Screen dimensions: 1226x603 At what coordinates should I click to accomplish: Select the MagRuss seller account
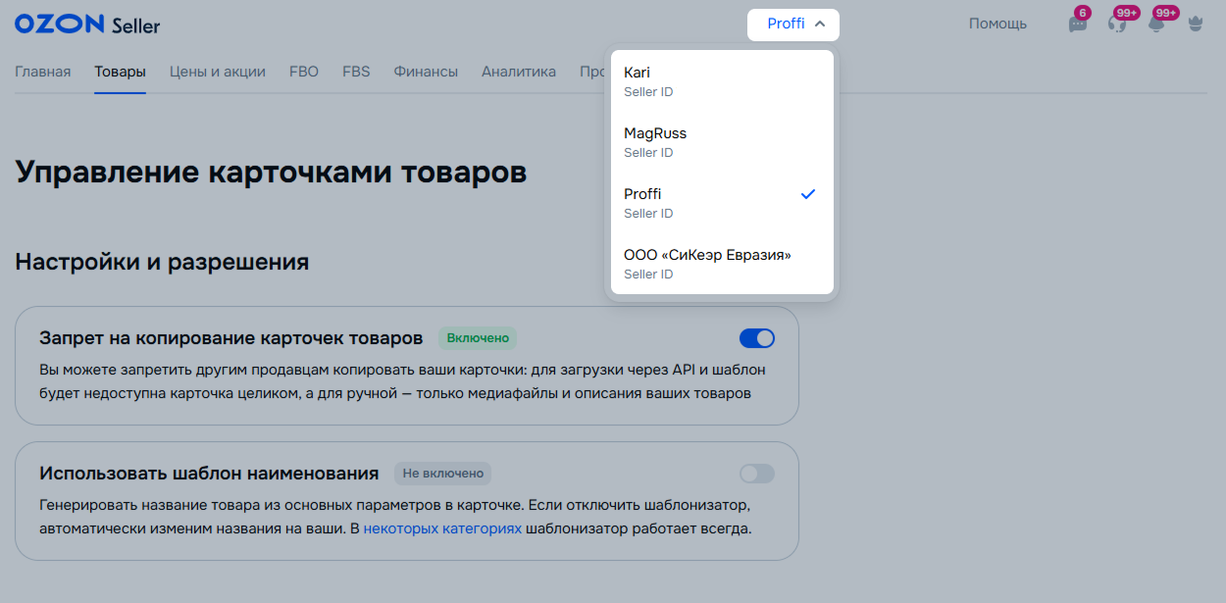pyautogui.click(x=722, y=142)
